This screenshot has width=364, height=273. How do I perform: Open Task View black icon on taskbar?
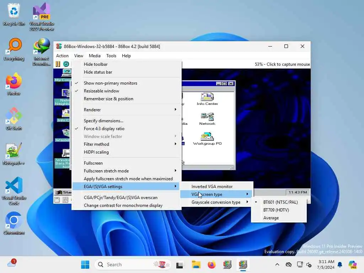point(180,264)
